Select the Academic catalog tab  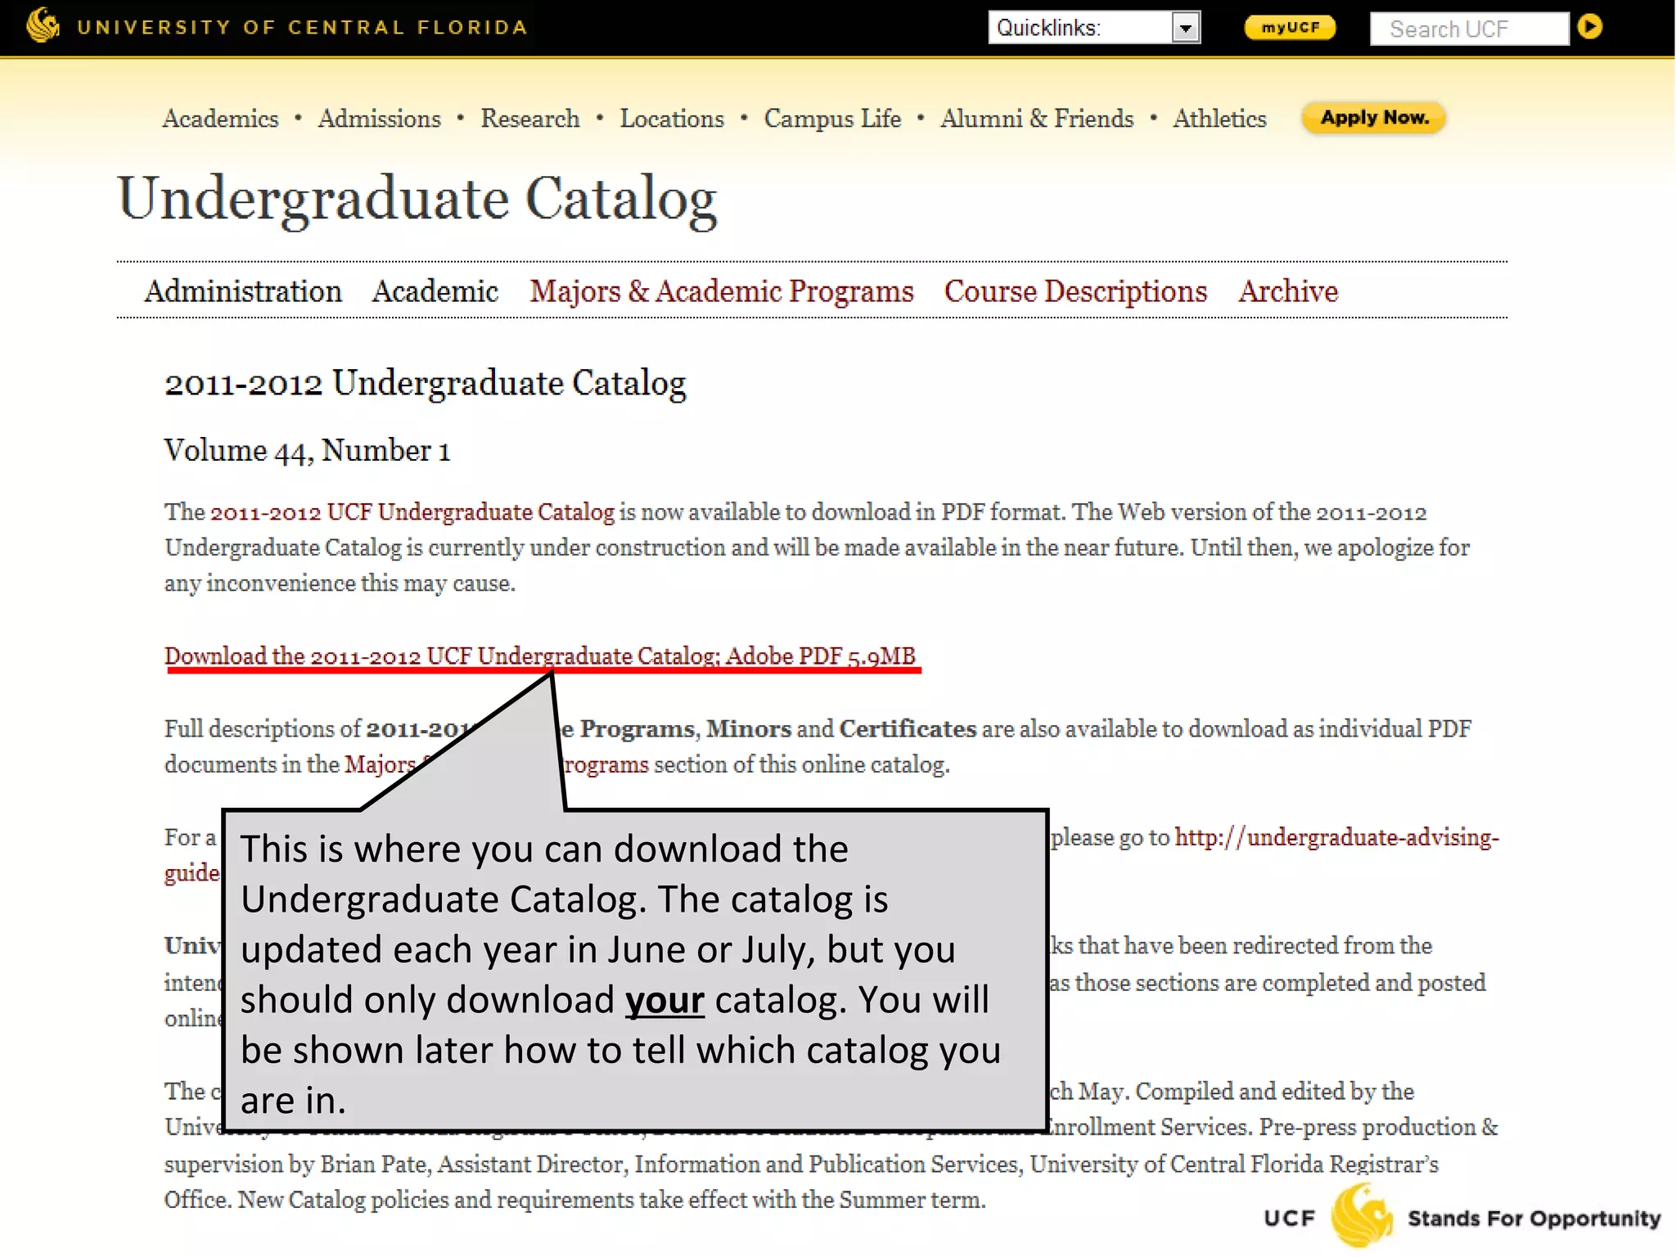[435, 291]
